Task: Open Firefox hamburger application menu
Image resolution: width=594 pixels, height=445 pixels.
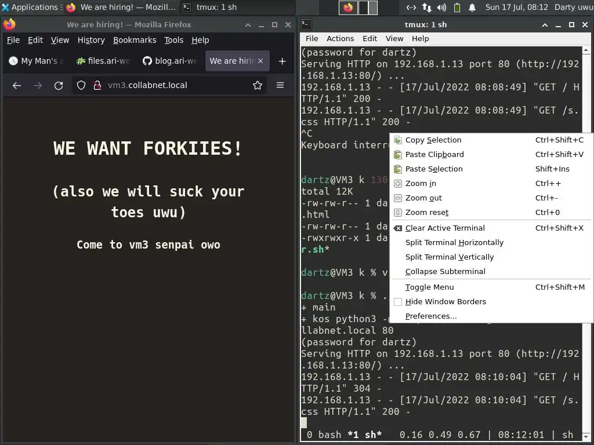Action: [280, 85]
